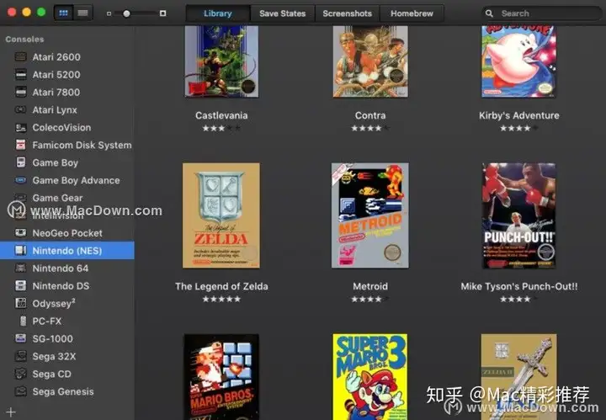Click the large grid size icon
606x420 pixels.
coord(162,13)
